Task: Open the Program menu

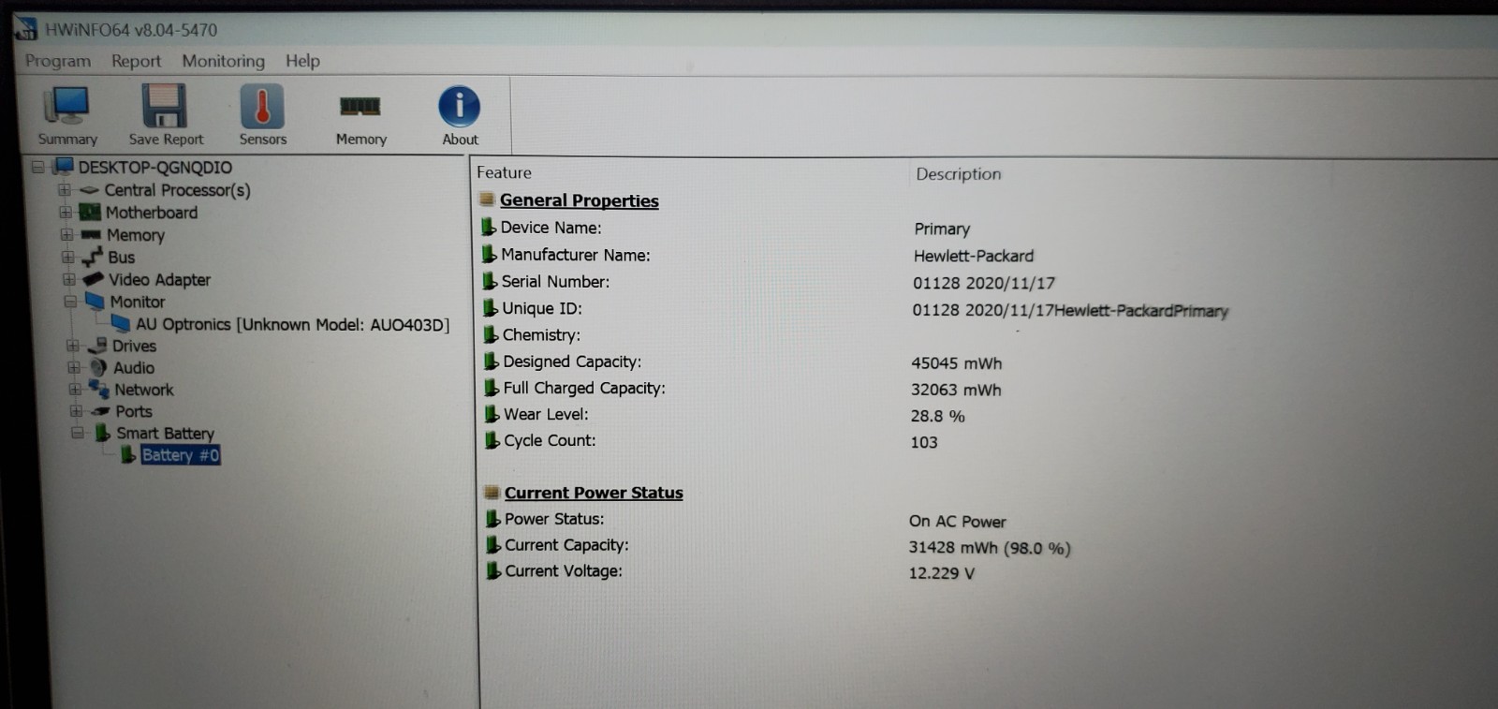Action: point(58,61)
